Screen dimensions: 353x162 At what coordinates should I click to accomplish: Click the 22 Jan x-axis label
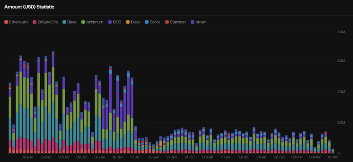coord(153,157)
